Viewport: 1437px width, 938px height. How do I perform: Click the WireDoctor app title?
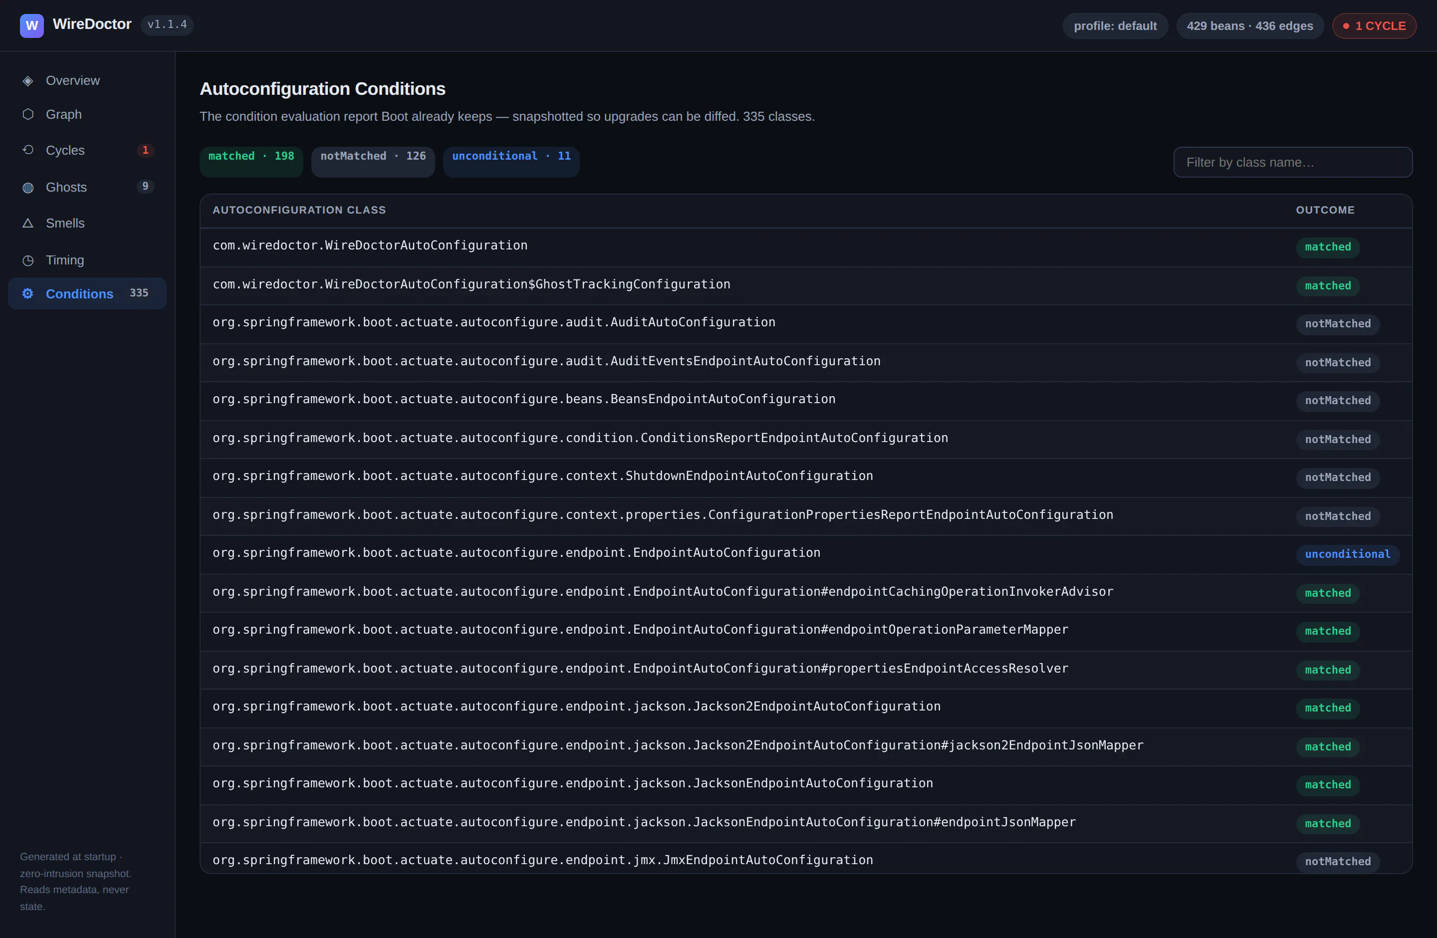[x=92, y=24]
